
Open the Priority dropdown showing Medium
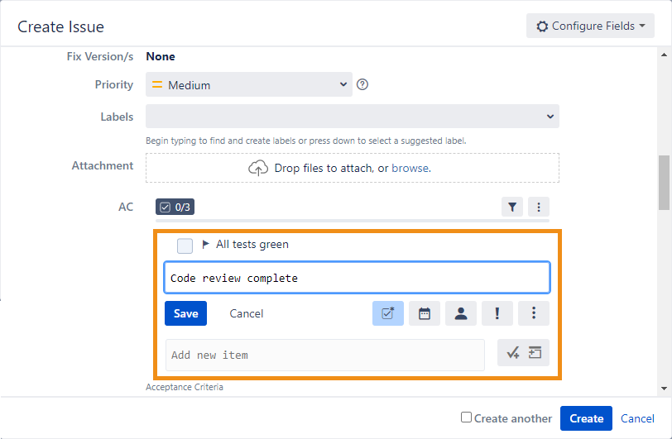click(x=249, y=84)
